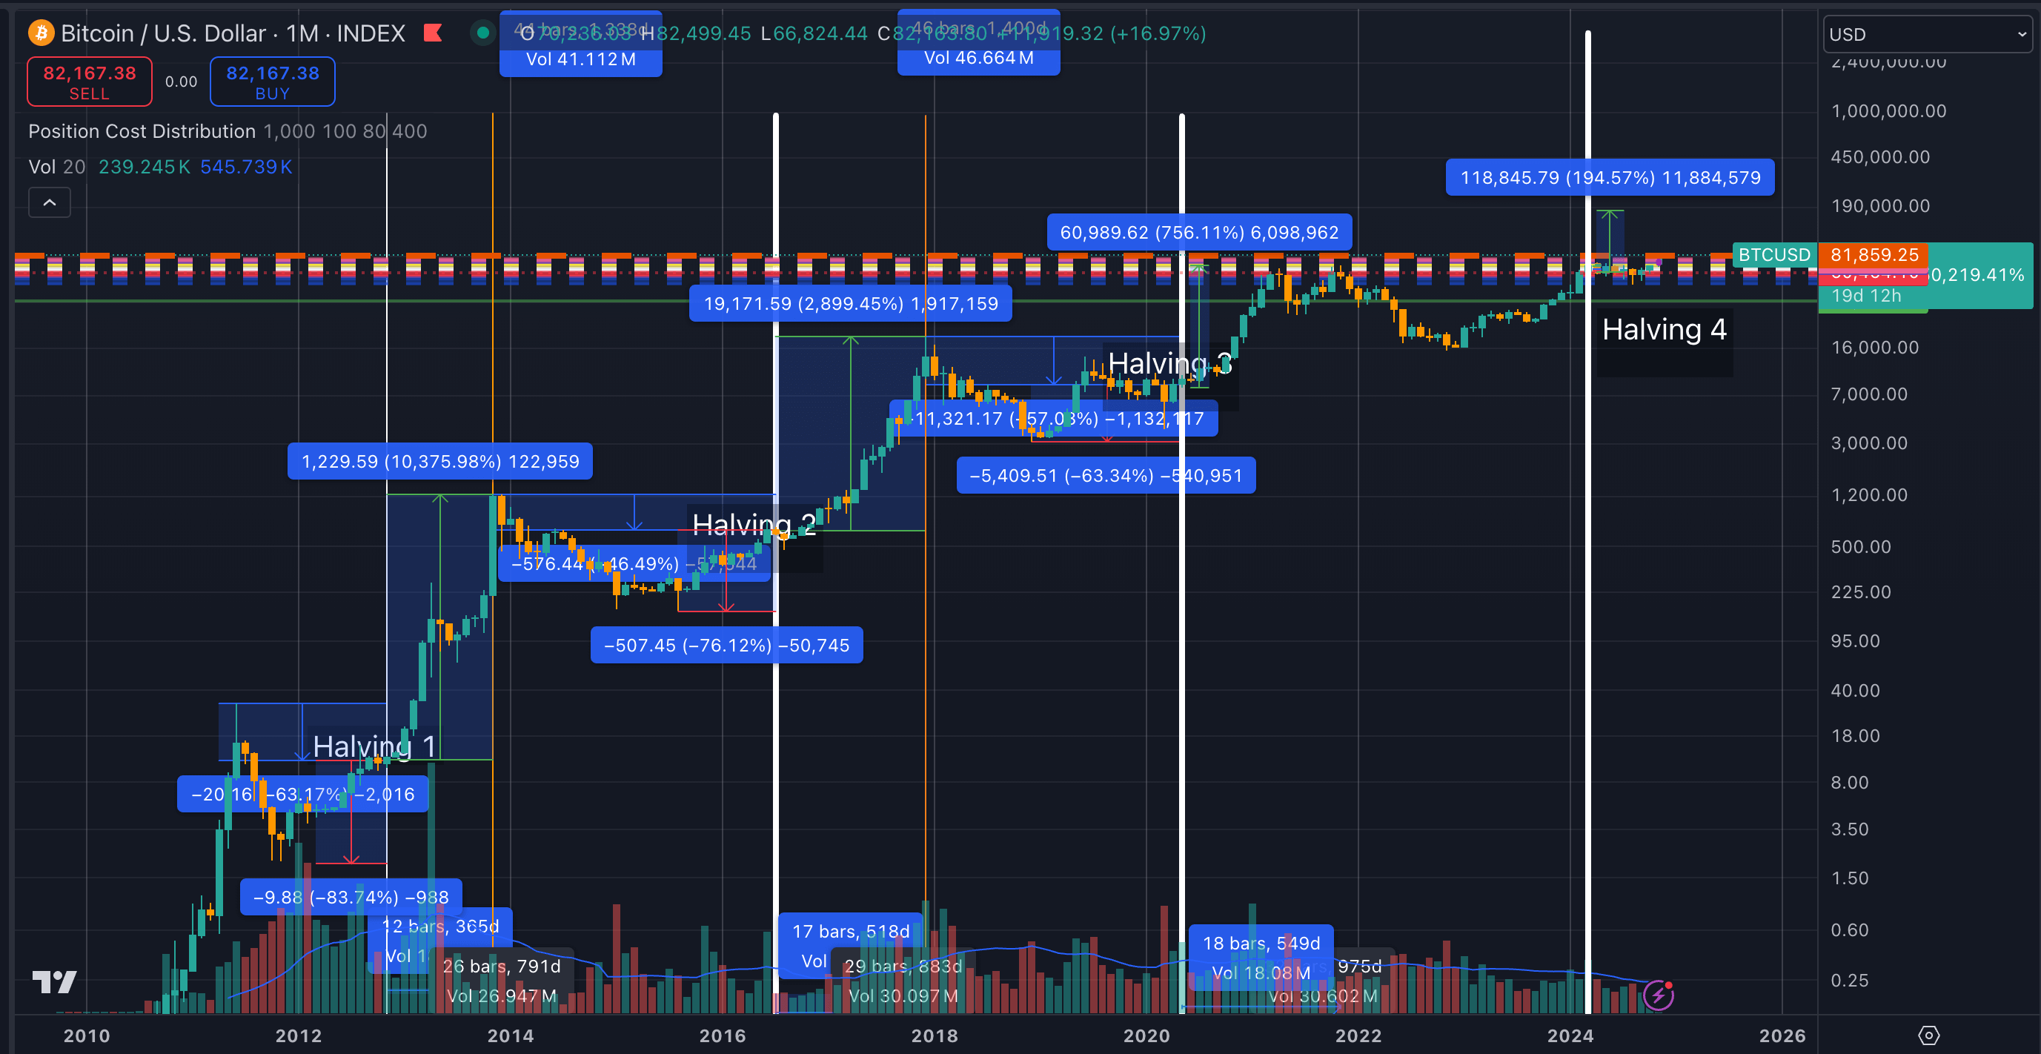Click the 82,167.38 SELL button
This screenshot has width=2041, height=1054.
pos(90,82)
